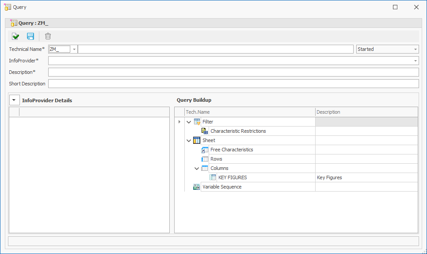Image resolution: width=427 pixels, height=254 pixels.
Task: Open the Started status dropdown
Action: pyautogui.click(x=416, y=50)
